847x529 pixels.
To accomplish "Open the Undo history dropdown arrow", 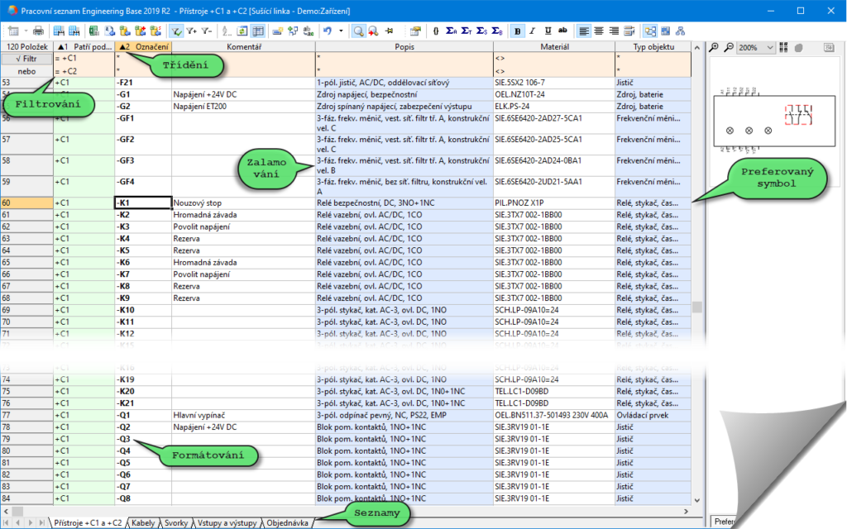I will (341, 31).
